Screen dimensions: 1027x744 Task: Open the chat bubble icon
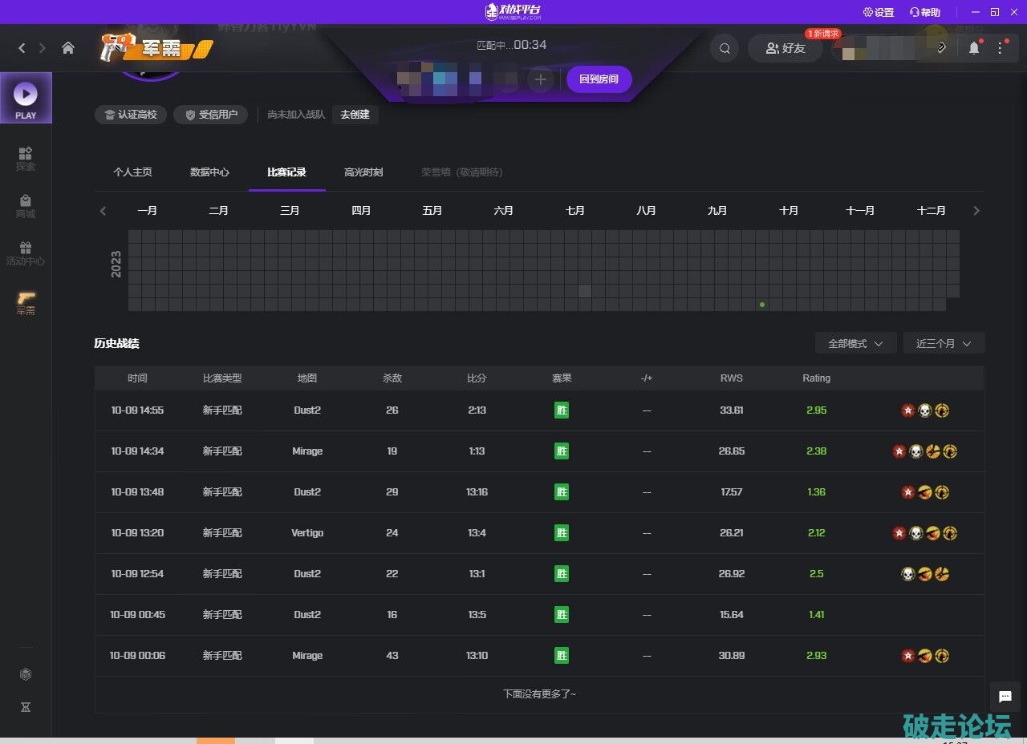(x=1005, y=697)
